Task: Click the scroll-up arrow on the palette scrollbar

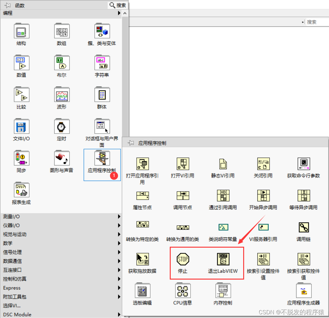Action: [x=125, y=13]
